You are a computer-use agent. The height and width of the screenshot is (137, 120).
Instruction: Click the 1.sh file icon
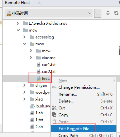(x=32, y=113)
